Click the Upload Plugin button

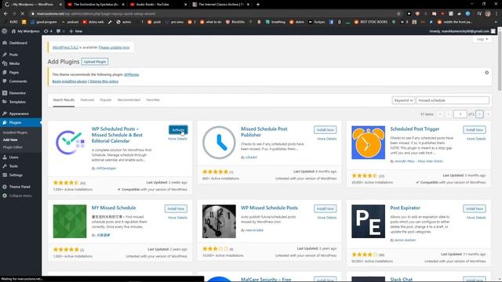pos(95,62)
